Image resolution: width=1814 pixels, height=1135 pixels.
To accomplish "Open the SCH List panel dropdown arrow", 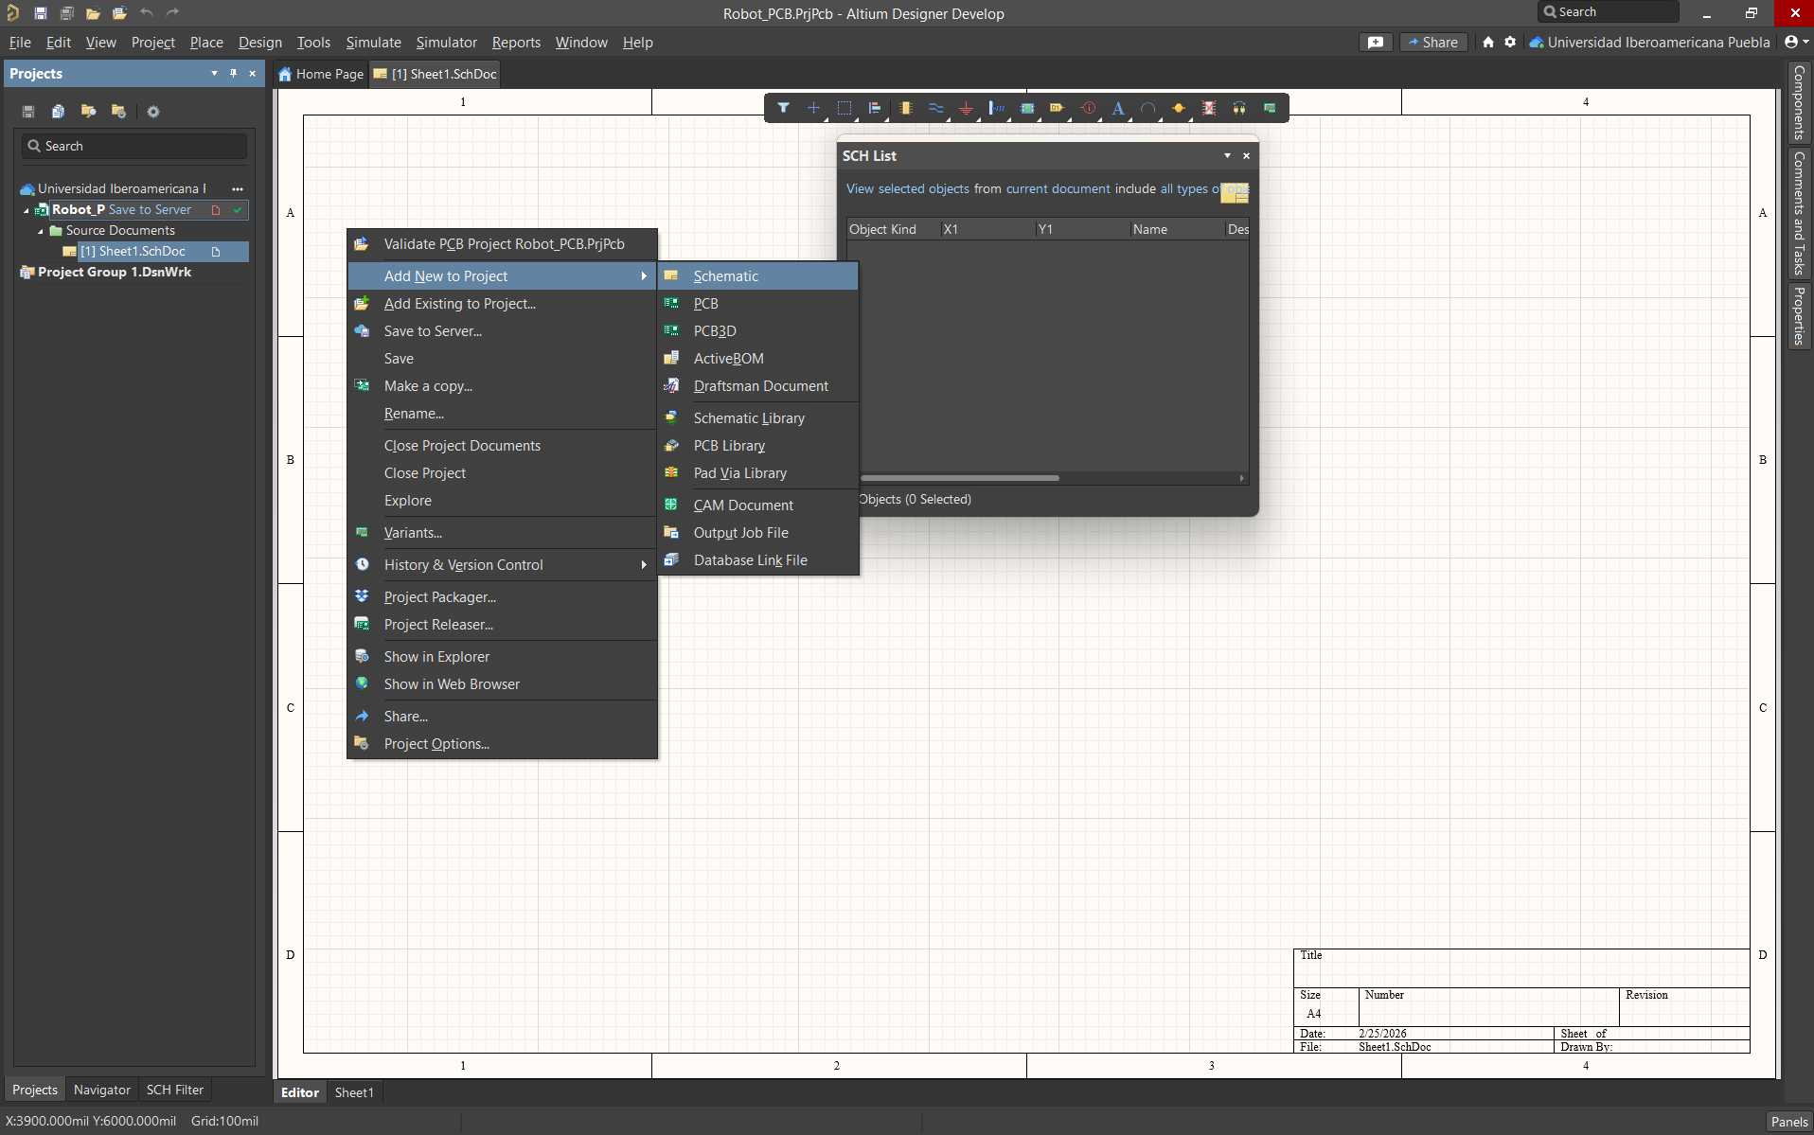I will tap(1226, 155).
